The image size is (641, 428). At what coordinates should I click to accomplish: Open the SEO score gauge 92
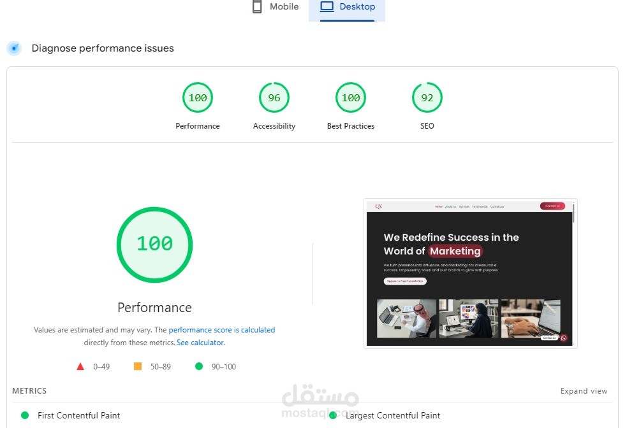coord(427,97)
